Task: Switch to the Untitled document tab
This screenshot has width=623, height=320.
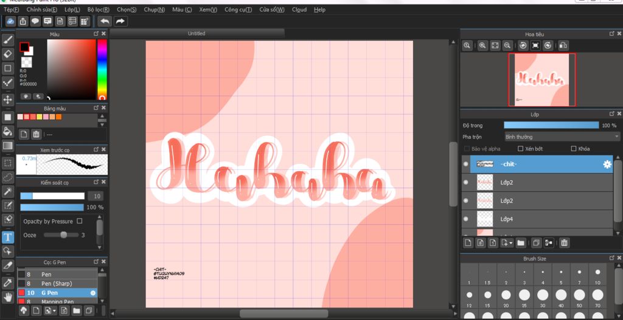Action: pos(197,34)
